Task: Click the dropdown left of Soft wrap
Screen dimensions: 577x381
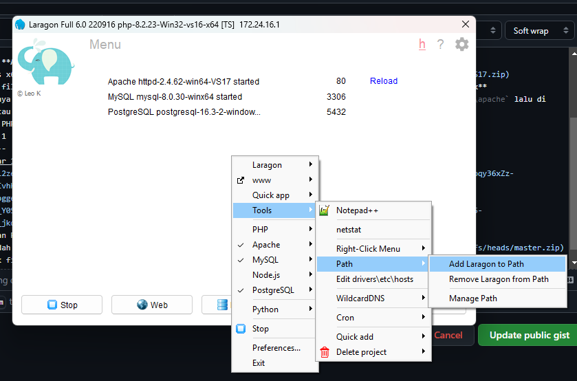Action: click(490, 30)
